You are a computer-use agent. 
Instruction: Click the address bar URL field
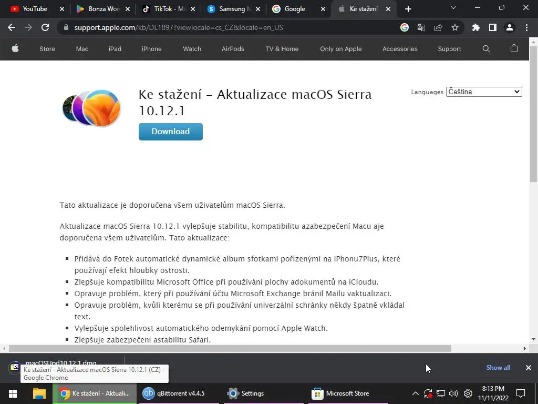point(226,27)
